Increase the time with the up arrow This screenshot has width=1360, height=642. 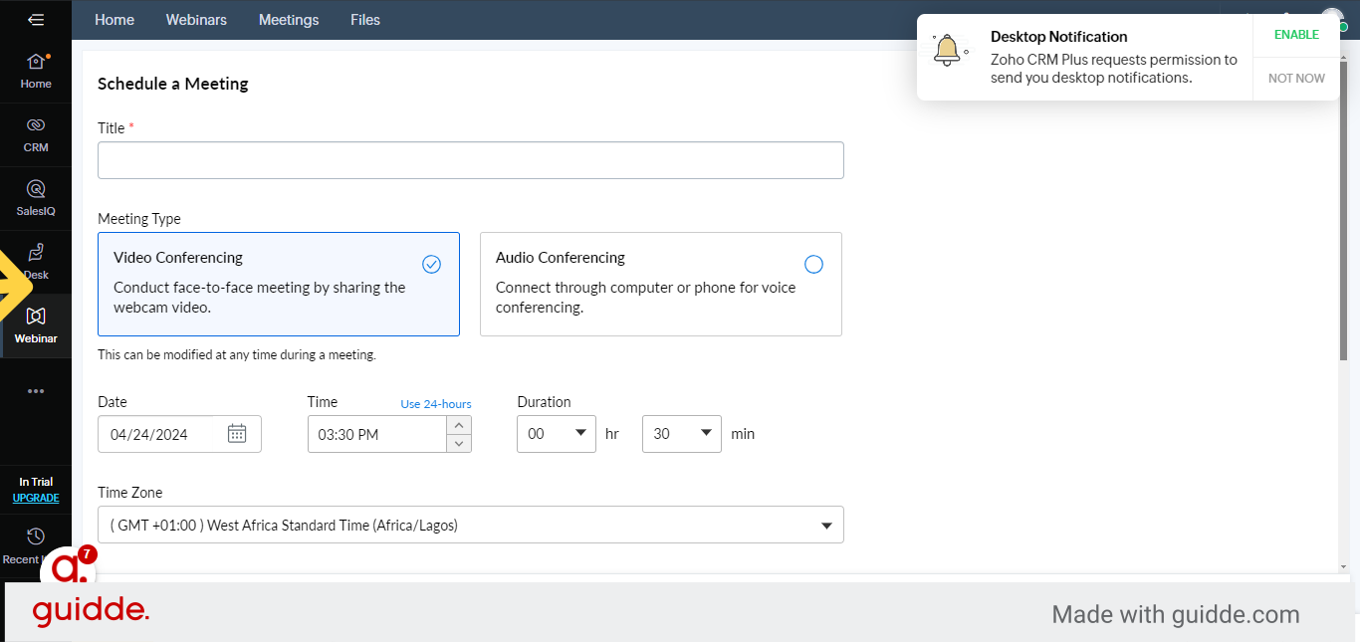tap(459, 425)
